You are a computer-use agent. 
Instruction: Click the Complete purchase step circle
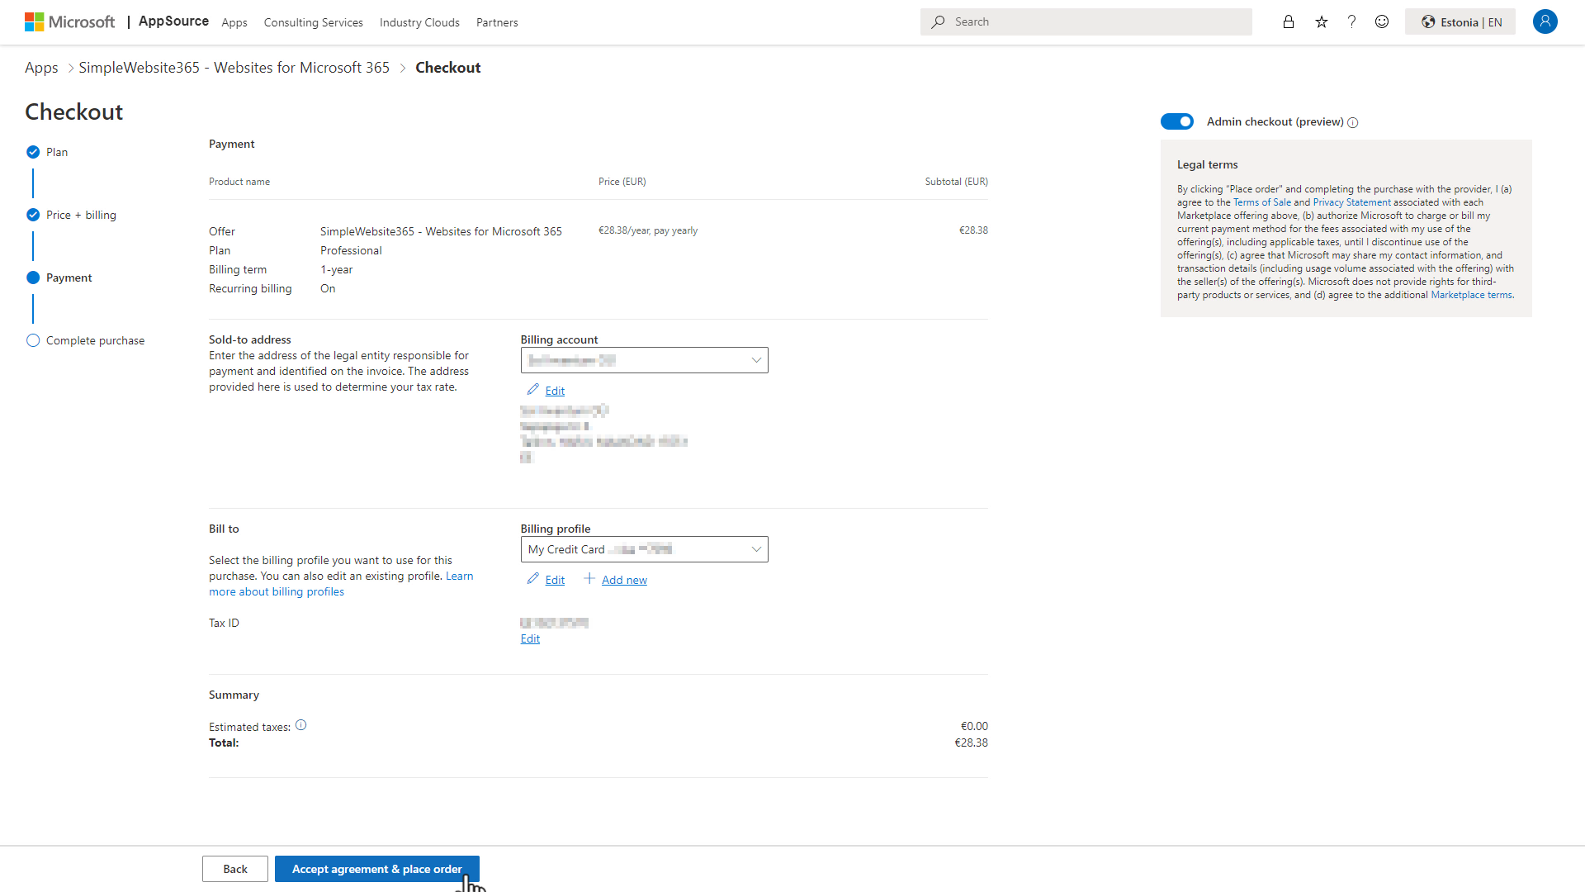point(33,340)
